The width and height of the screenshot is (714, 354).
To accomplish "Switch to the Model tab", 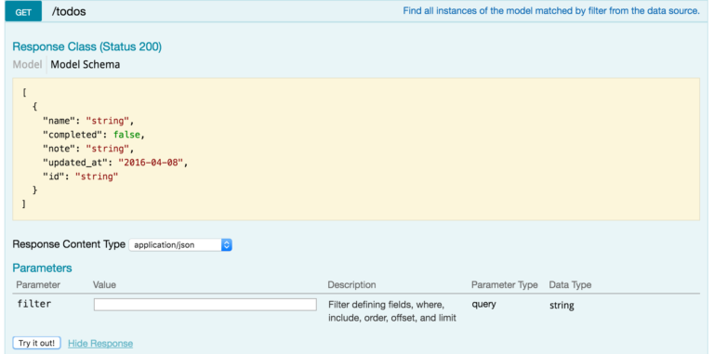I will [27, 65].
